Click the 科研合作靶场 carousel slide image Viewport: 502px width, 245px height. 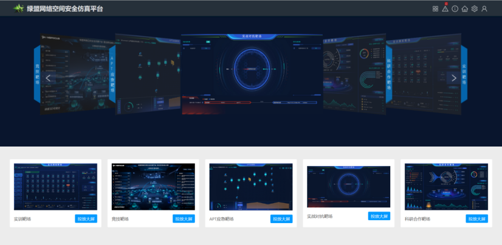coord(354,74)
